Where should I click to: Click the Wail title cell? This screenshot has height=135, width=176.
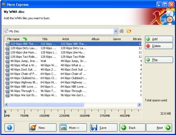point(43,61)
